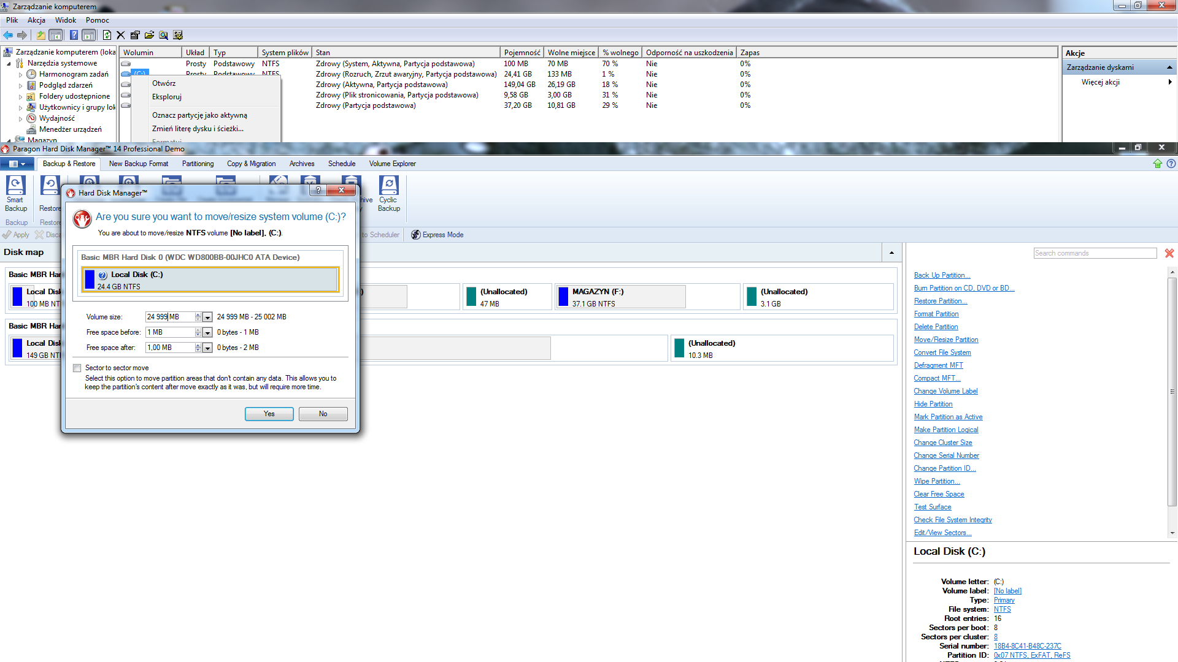This screenshot has height=662, width=1178.
Task: Click the drive icon of the 100 MB volume row
Action: click(x=126, y=64)
